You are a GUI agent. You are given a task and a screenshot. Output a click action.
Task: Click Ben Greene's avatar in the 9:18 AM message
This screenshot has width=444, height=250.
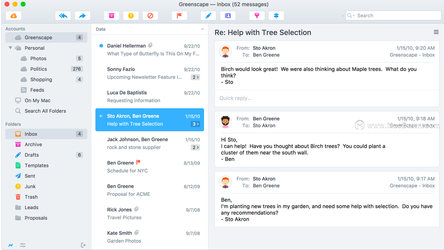tap(225, 122)
